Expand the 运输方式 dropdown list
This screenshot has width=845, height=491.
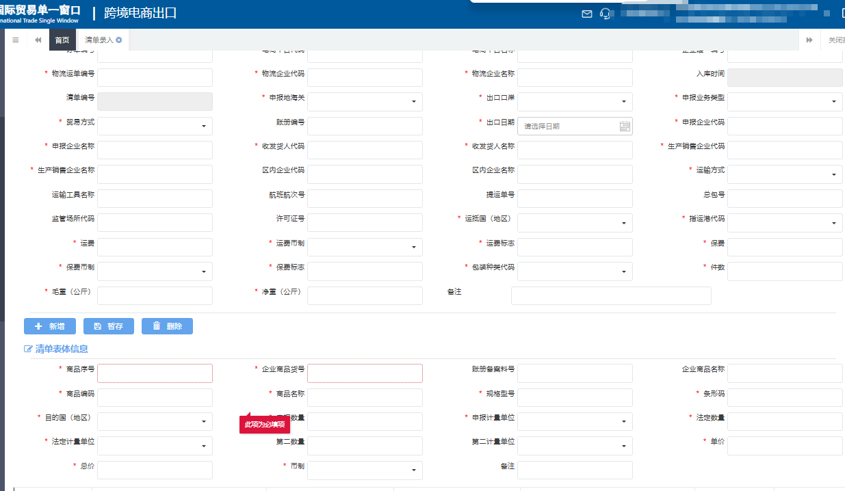coord(785,174)
